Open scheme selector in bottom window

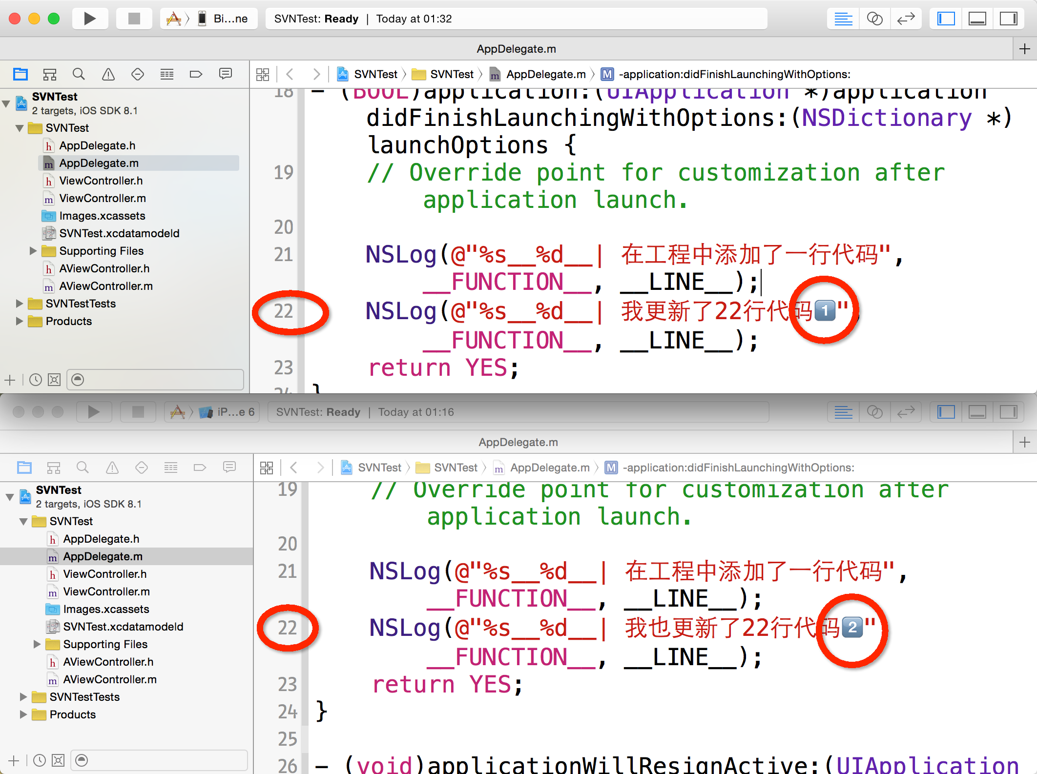[212, 412]
